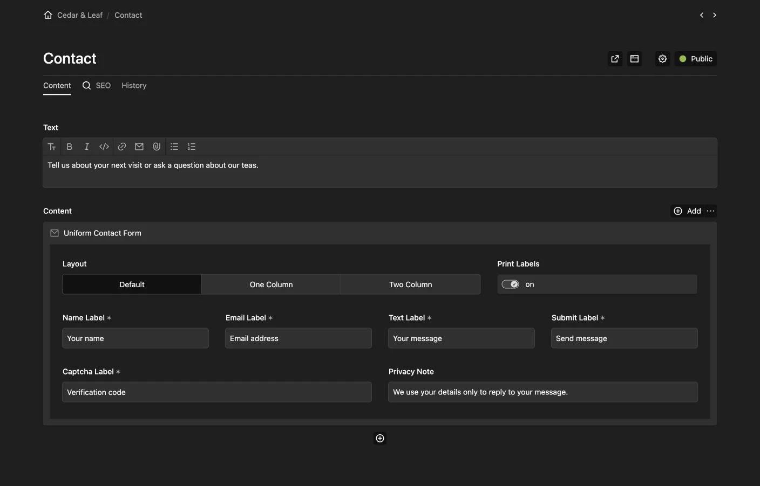The height and width of the screenshot is (486, 760).
Task: Open page settings gear
Action: (662, 59)
